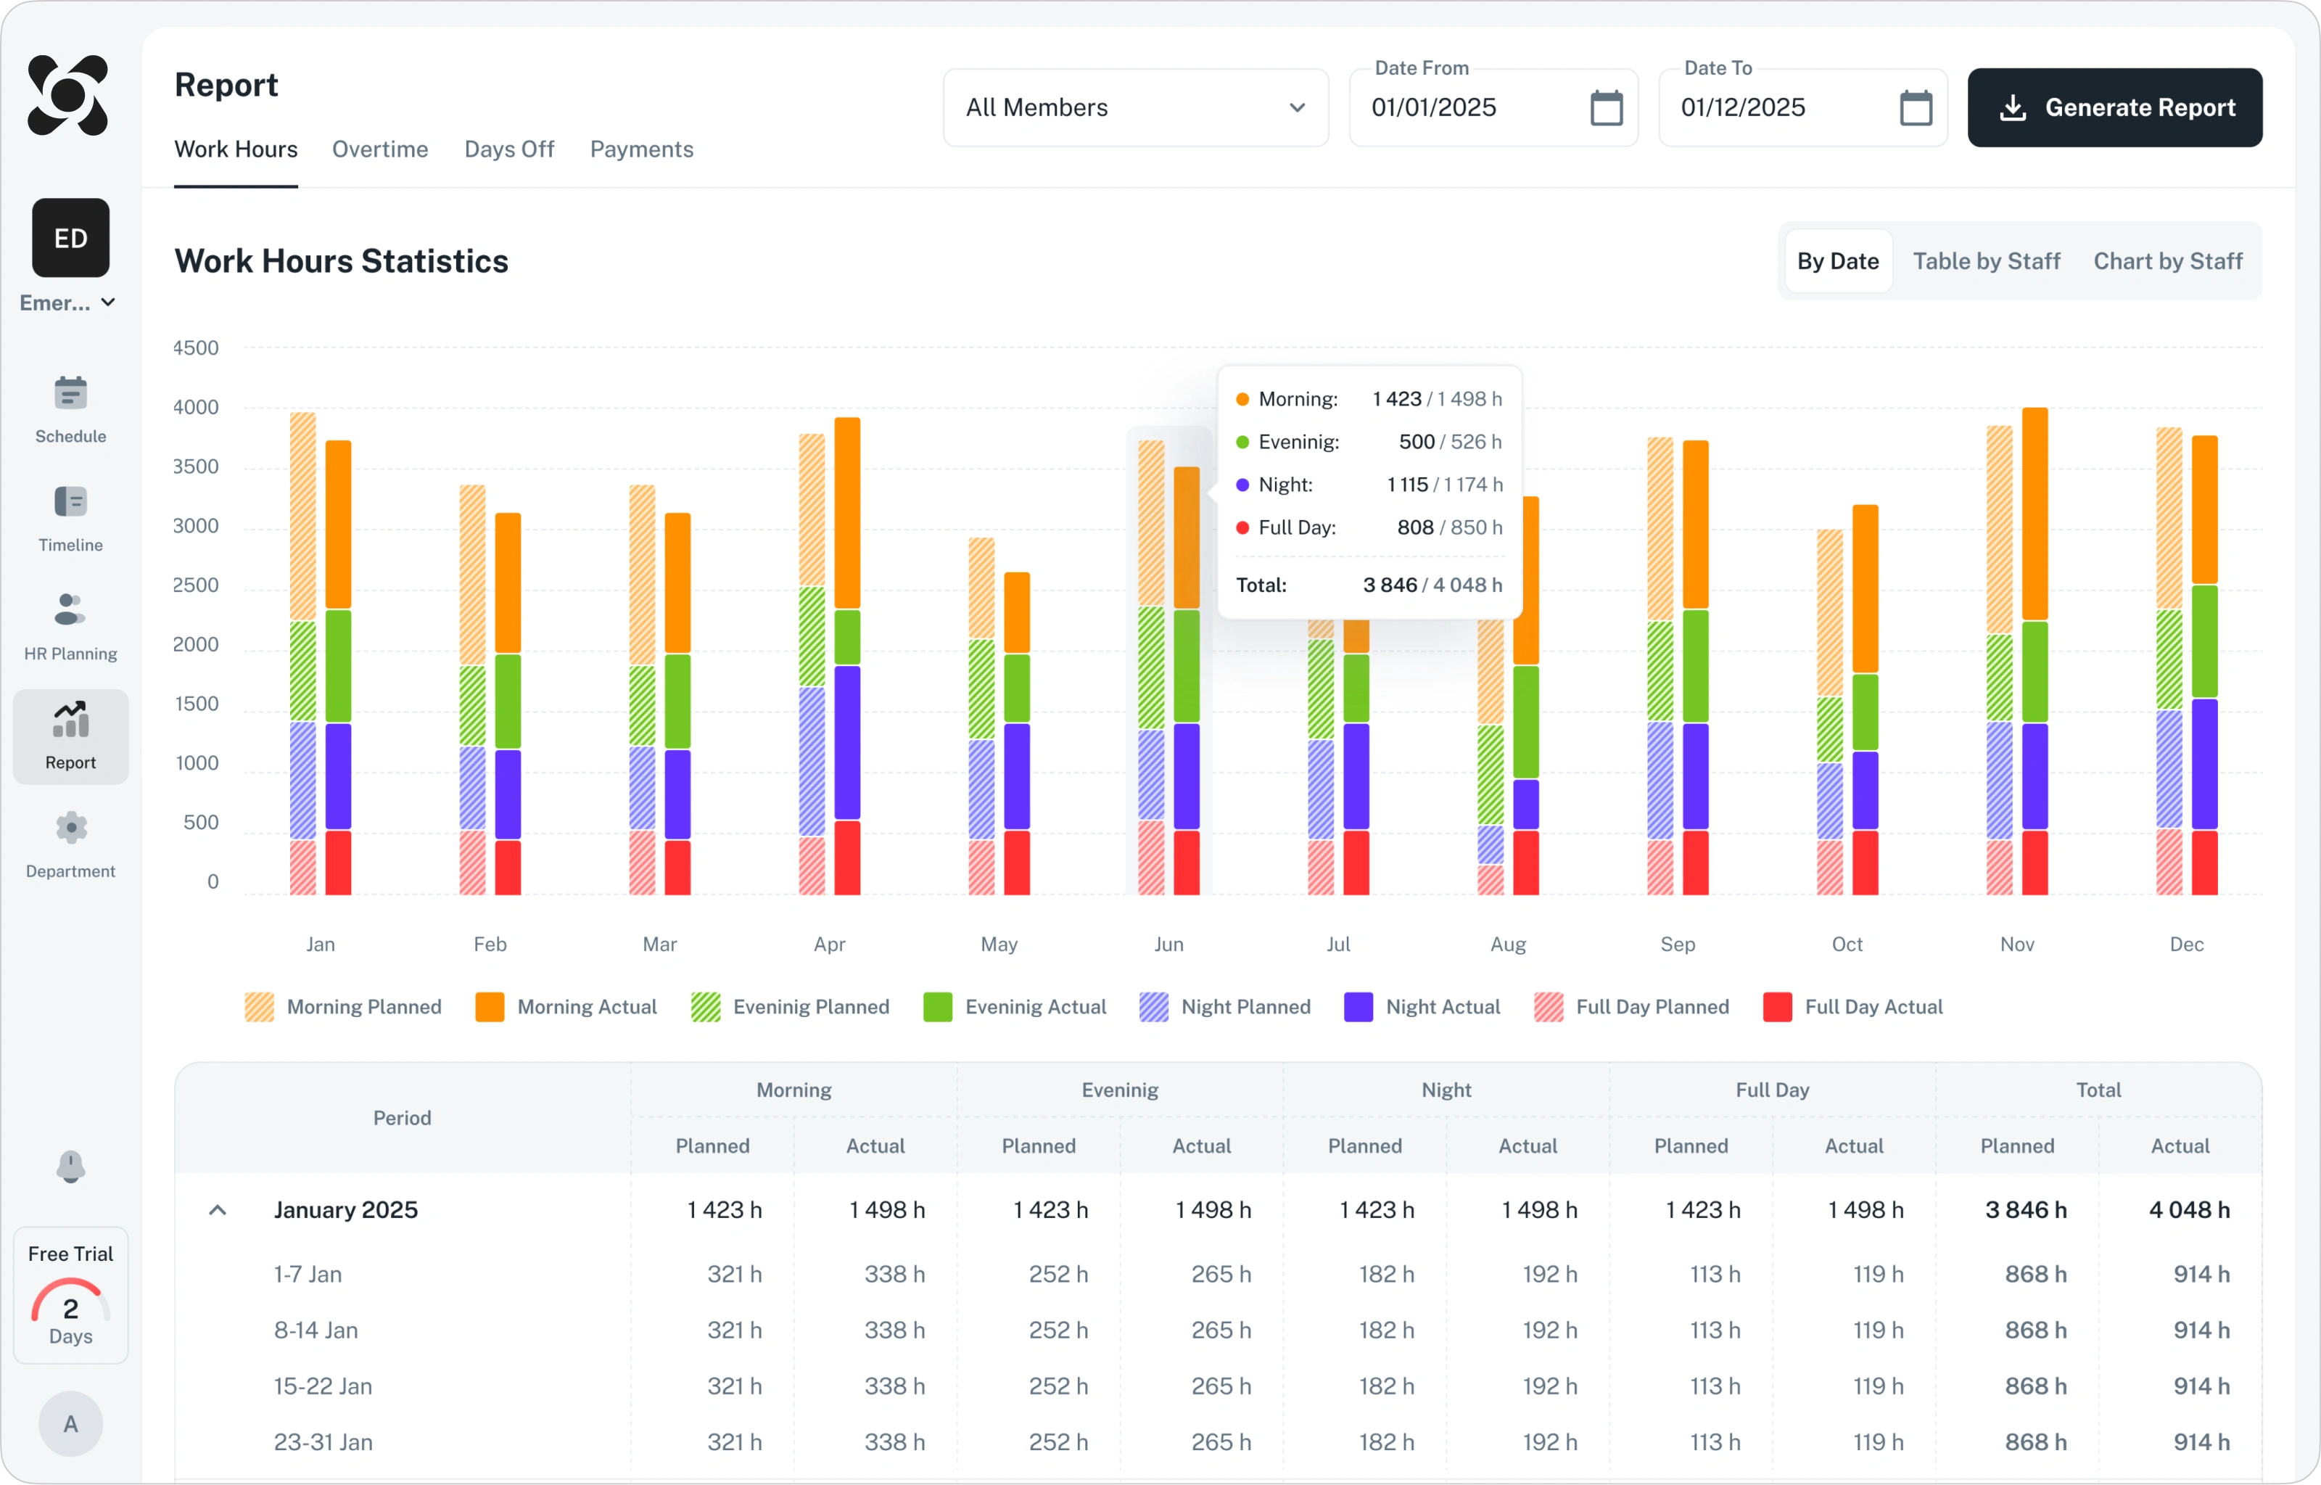Open Date To calendar picker
This screenshot has height=1485, width=2321.
[x=1916, y=108]
